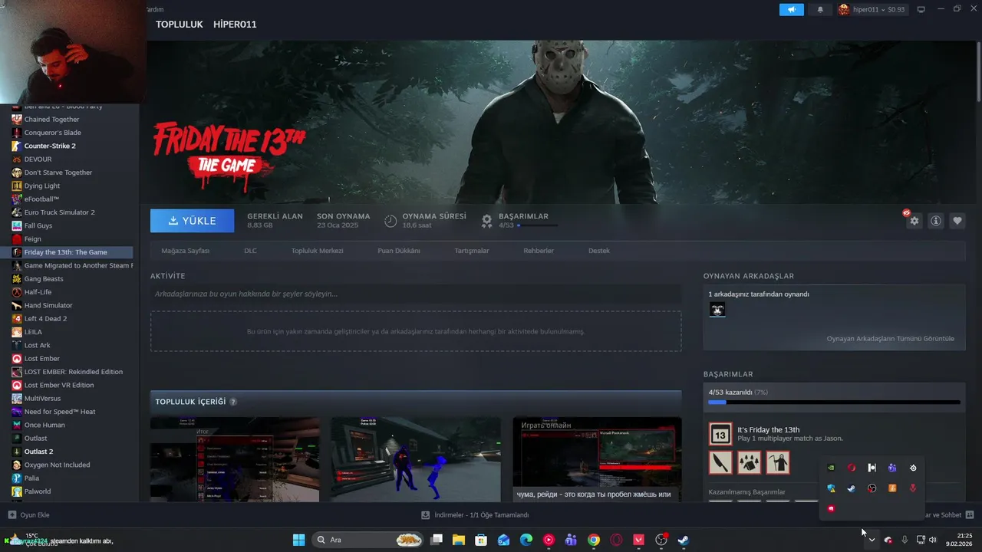Open the blue figures community screenshot
This screenshot has height=552, width=982.
(416, 459)
